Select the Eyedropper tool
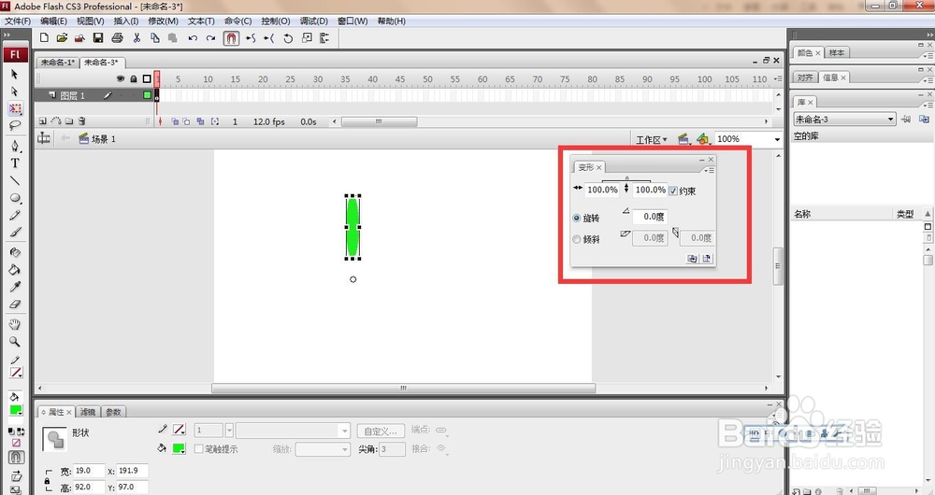 point(15,287)
